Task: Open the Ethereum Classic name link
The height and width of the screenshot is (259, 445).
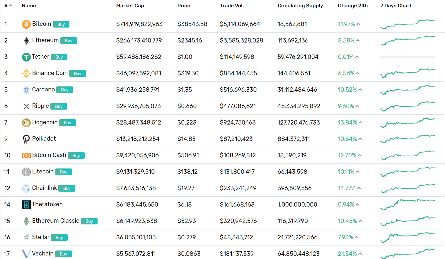Action: click(56, 221)
